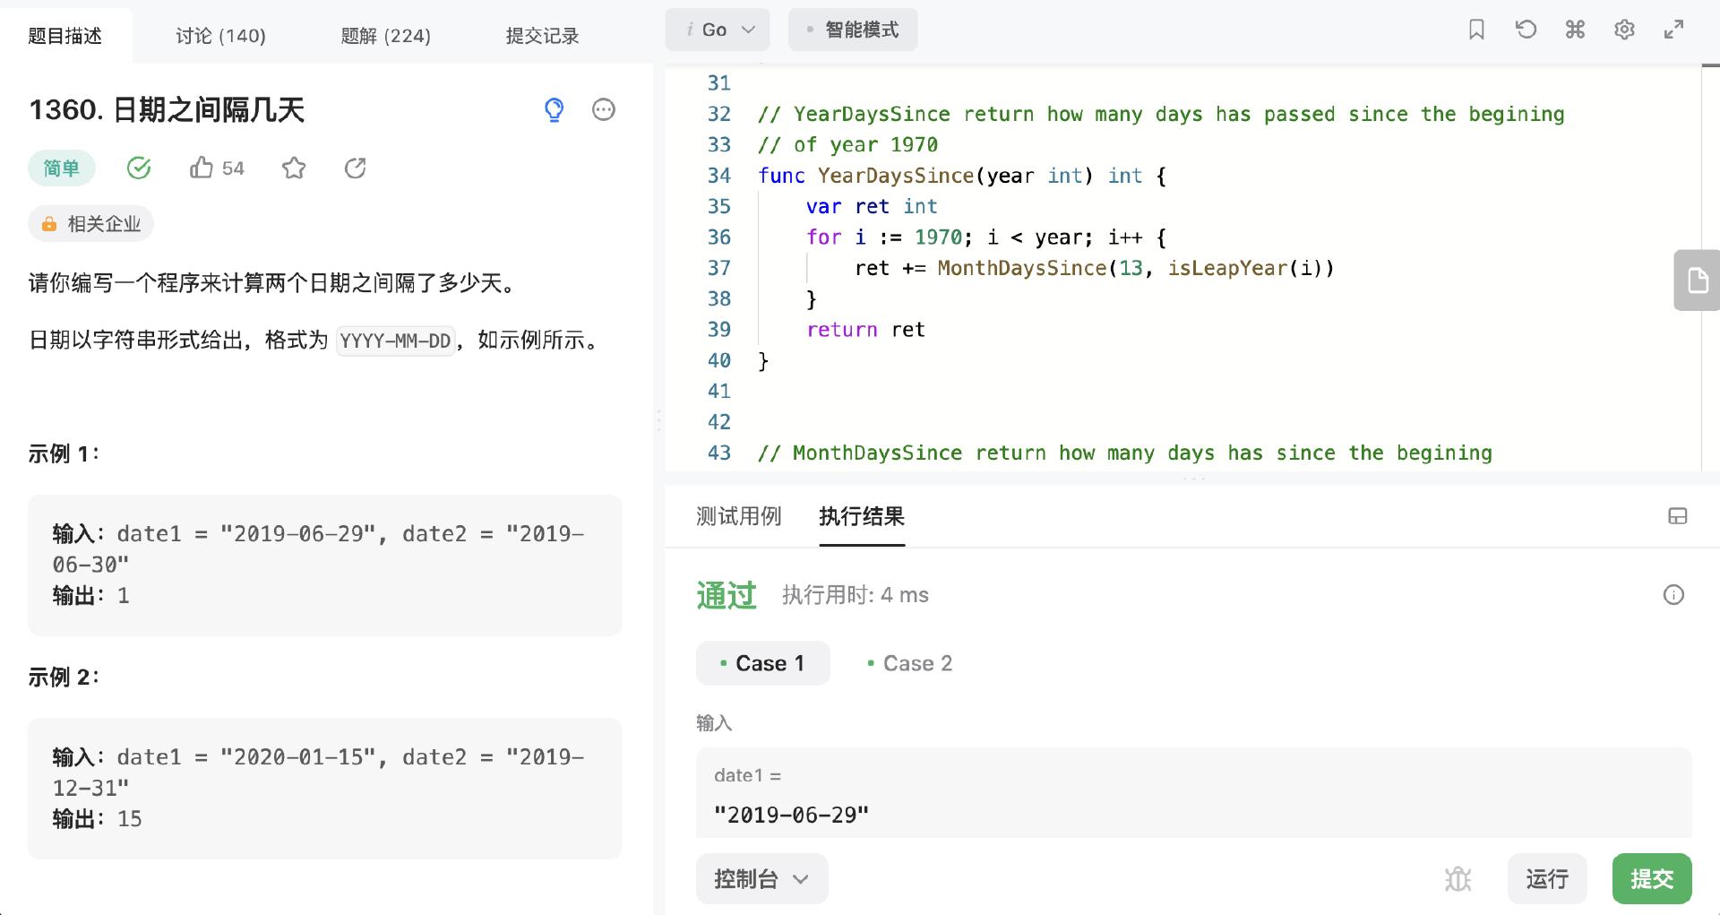Switch to the 题解 (224) tab
Image resolution: width=1720 pixels, height=915 pixels.
pyautogui.click(x=385, y=36)
